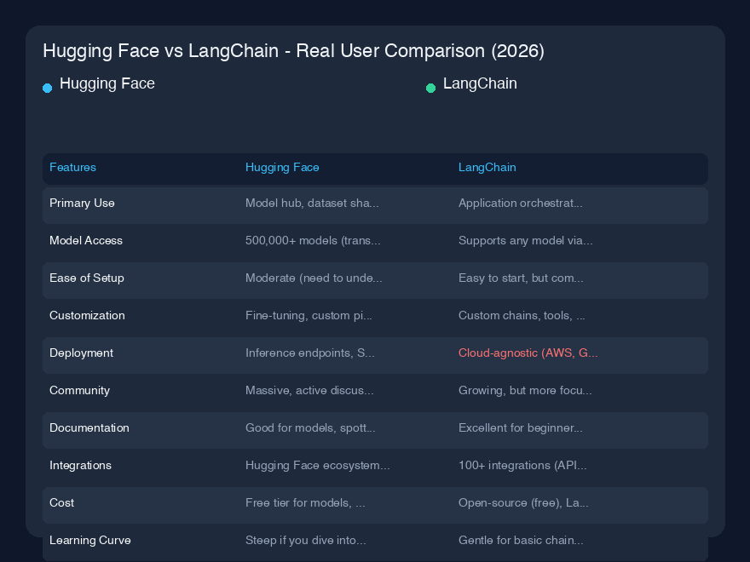Click 'Steep if you dive into...' cell
The height and width of the screenshot is (562, 750).
tap(306, 540)
